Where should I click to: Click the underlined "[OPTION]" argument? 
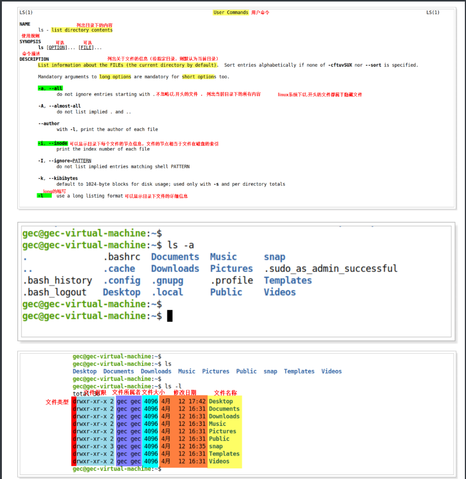pyautogui.click(x=57, y=47)
